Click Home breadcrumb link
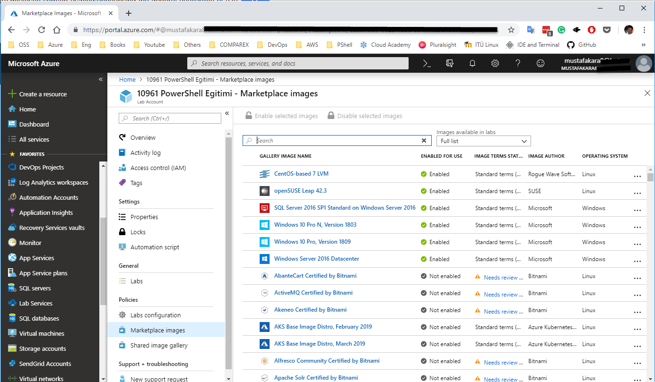This screenshot has width=655, height=382. (127, 80)
